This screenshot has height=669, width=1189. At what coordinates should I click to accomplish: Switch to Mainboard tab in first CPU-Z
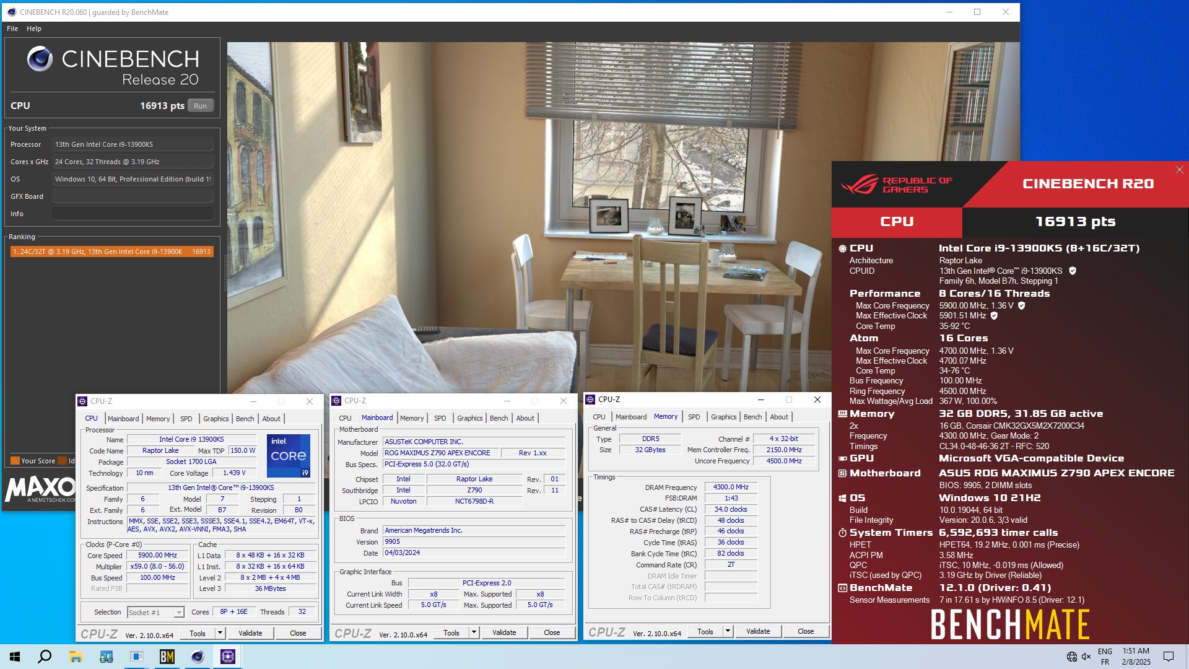pyautogui.click(x=123, y=419)
